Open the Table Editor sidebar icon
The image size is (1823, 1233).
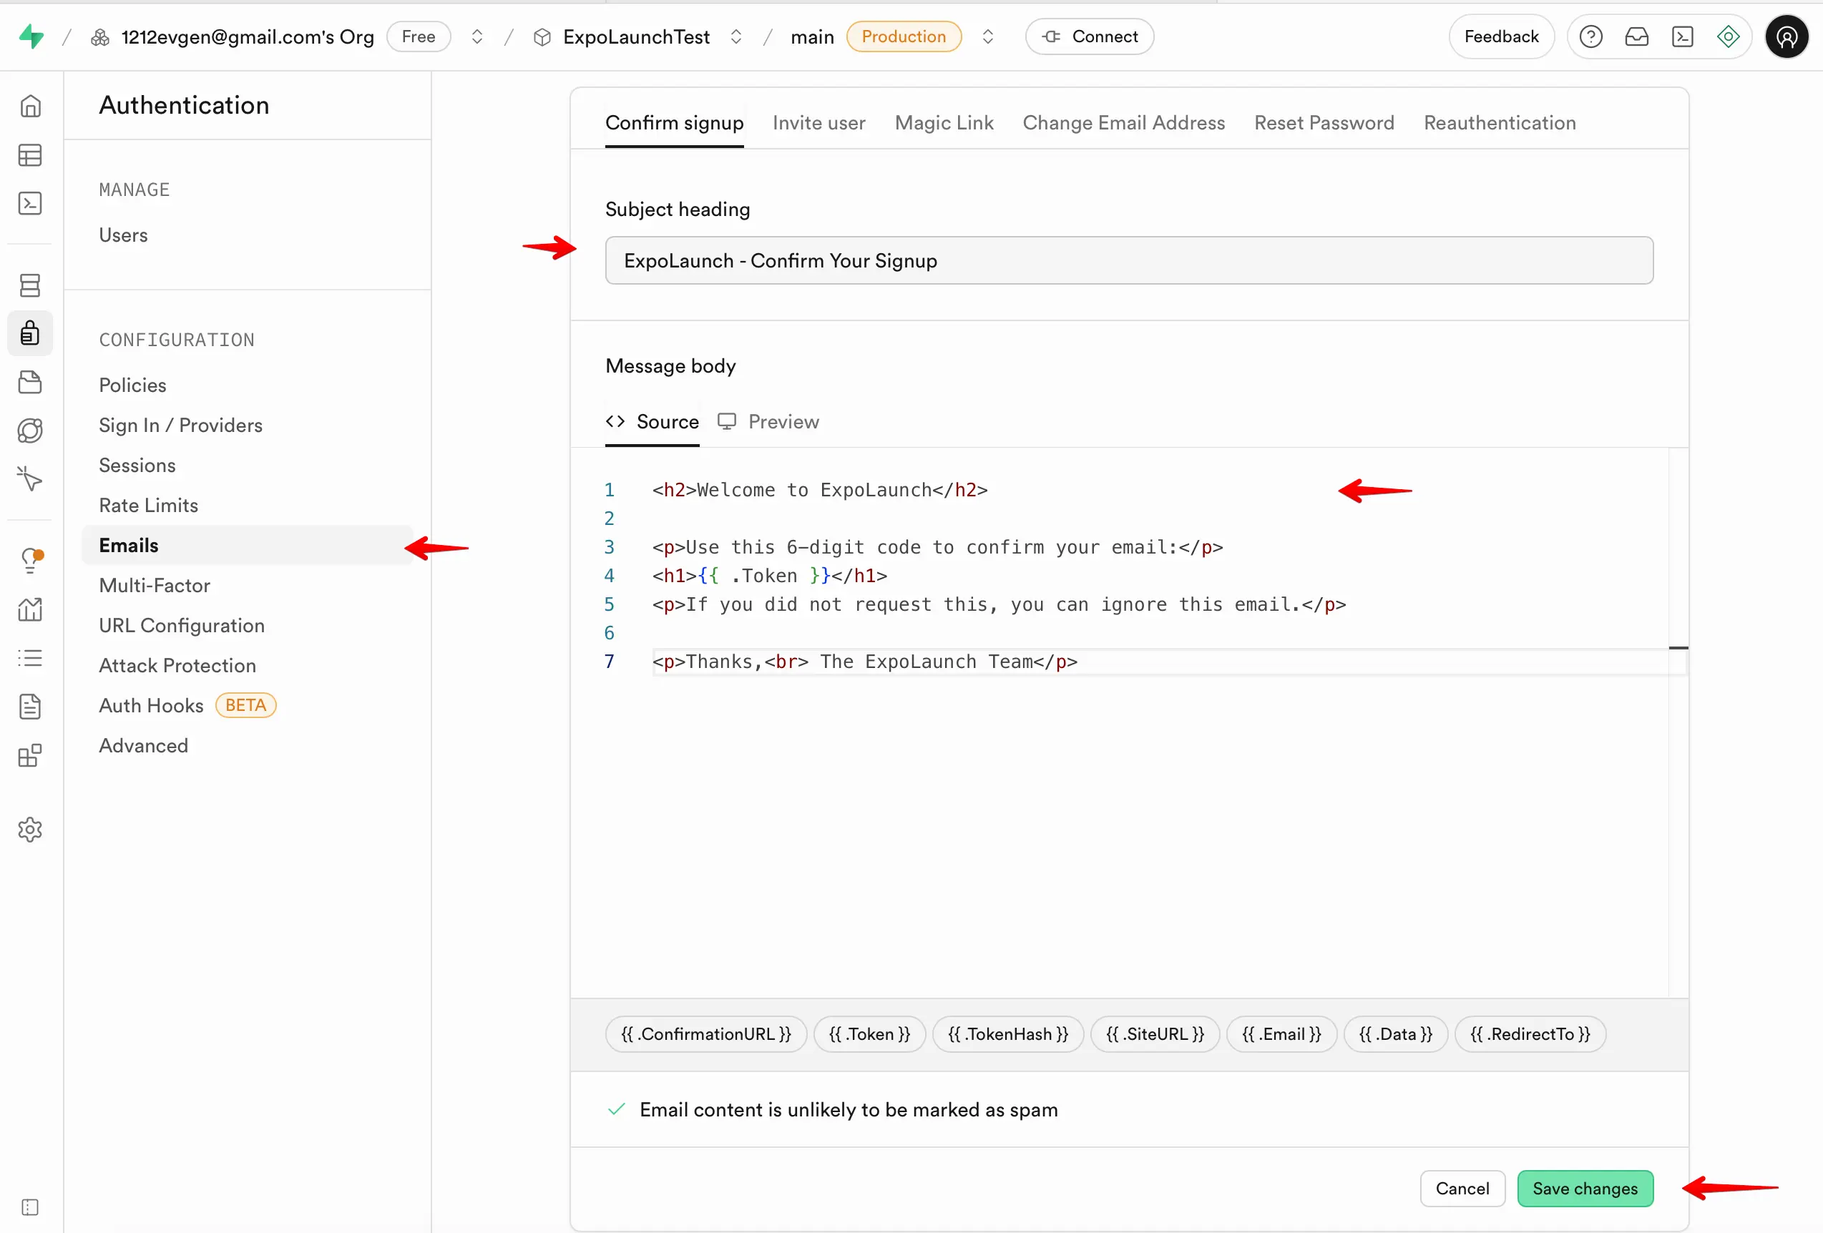tap(30, 155)
